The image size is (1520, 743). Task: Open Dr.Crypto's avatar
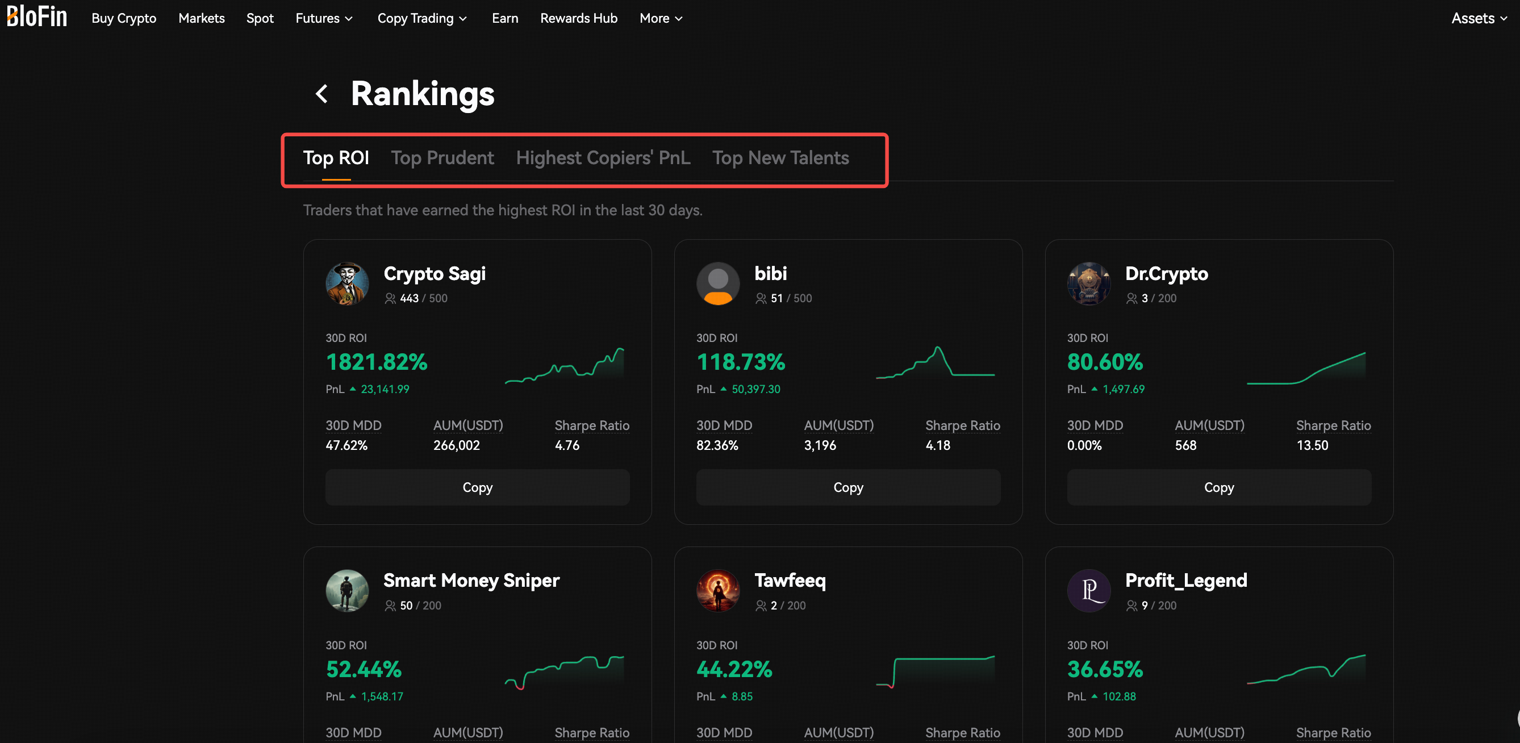pos(1089,284)
